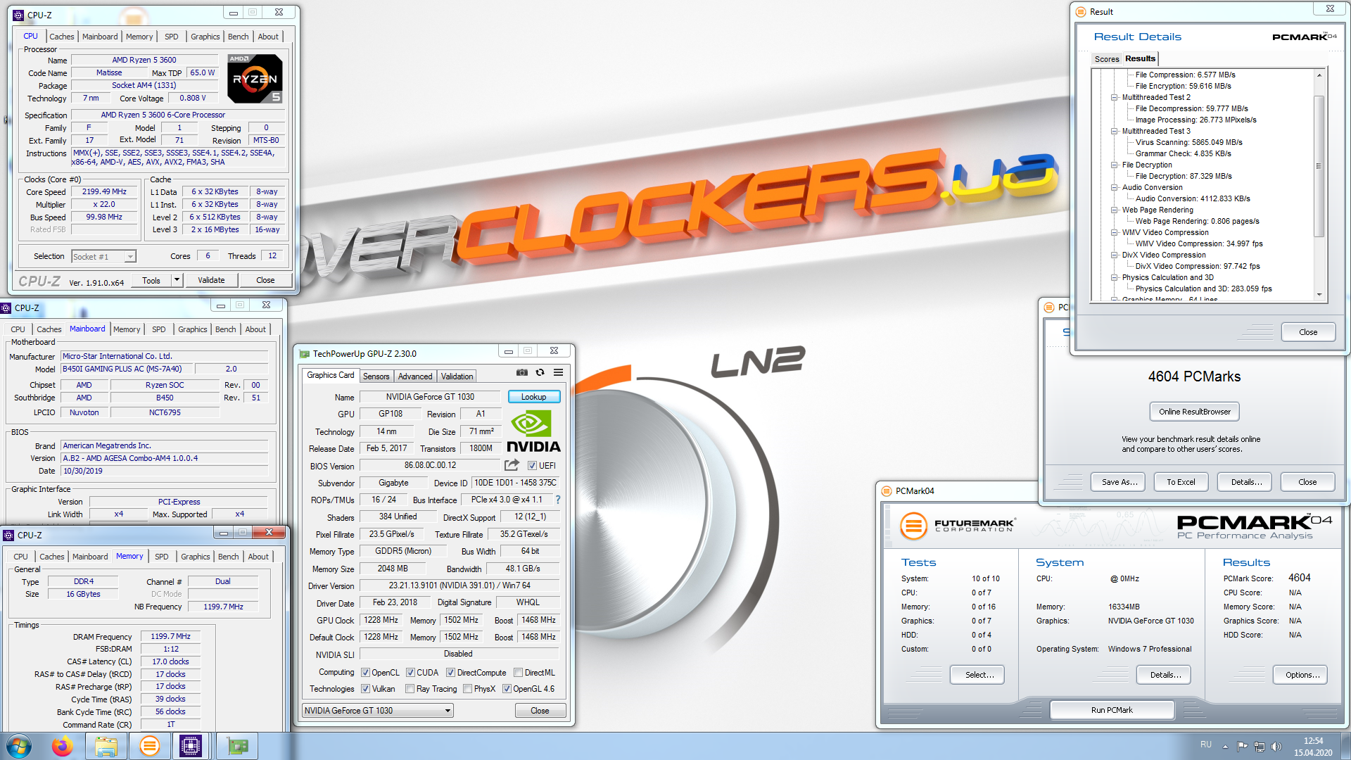Switch to PCMark04 taskbar button
The image size is (1351, 760).
149,746
